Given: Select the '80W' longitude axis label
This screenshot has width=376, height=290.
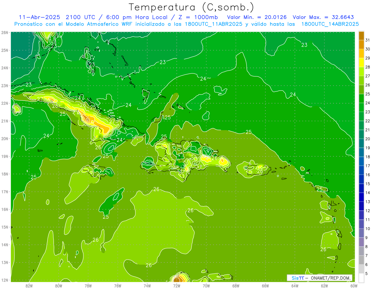Looking at the screenshot, I should pyautogui.click(x=58, y=286).
